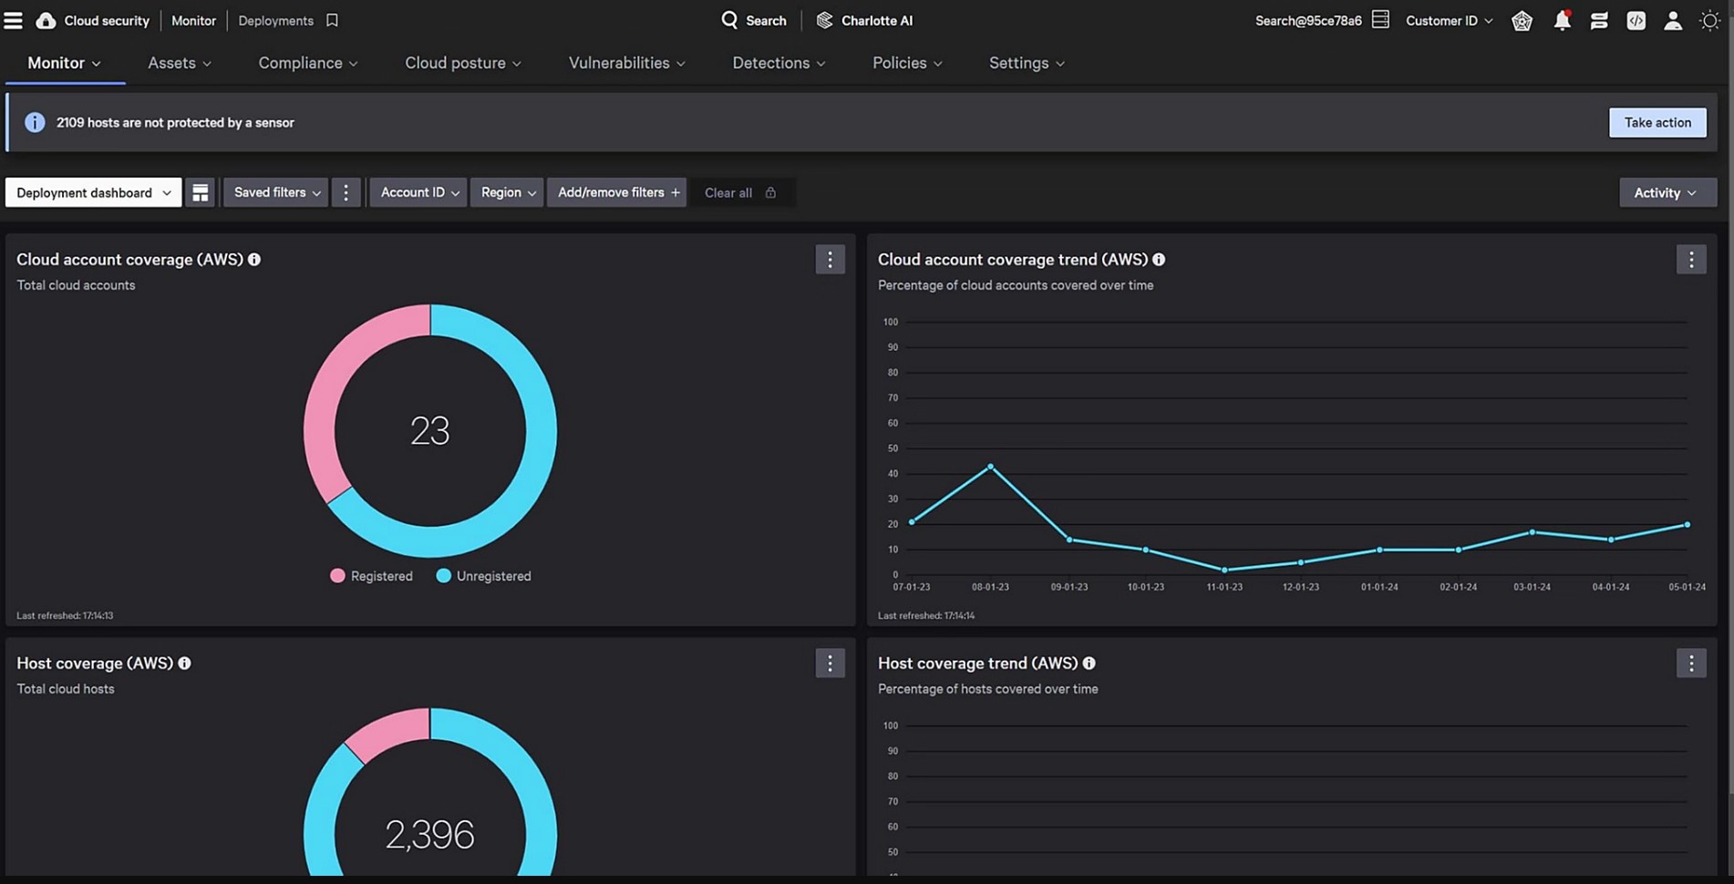This screenshot has height=884, width=1734.
Task: Click dashboard layout grid icon
Action: tap(200, 192)
